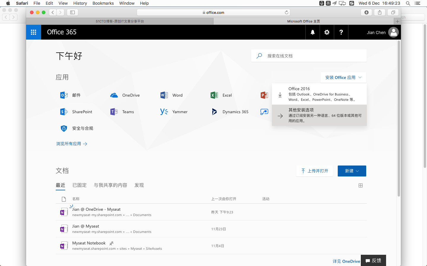Launch the Excel app
Viewport: 427px width, 266px height.
click(221, 95)
